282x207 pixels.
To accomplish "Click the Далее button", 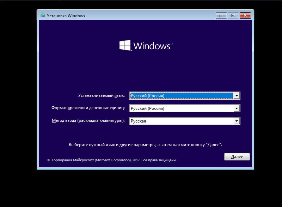I will click(237, 157).
